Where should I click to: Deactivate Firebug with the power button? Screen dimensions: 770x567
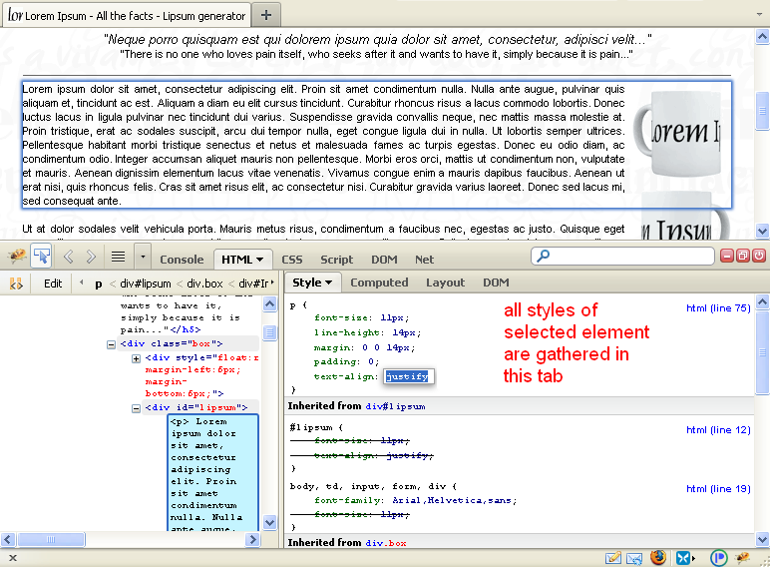(759, 256)
